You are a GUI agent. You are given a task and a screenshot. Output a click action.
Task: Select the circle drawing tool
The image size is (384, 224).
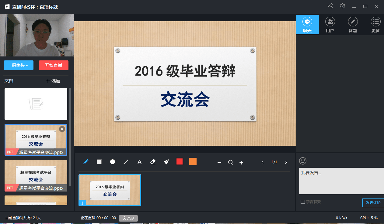[x=112, y=162]
